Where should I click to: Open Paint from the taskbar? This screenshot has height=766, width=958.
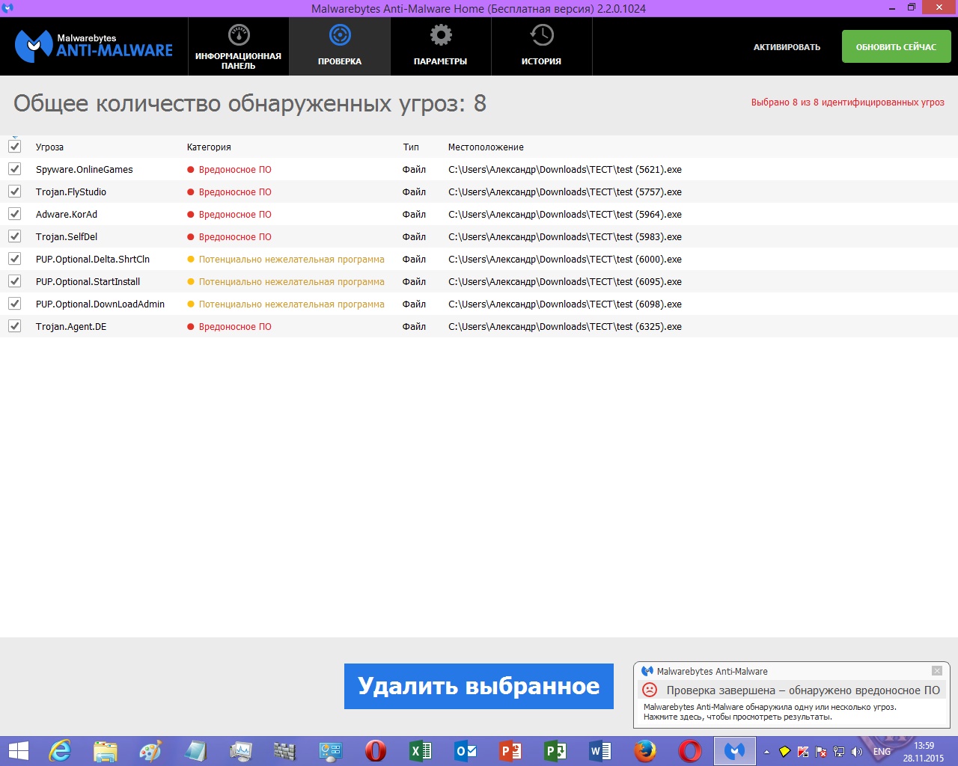click(x=150, y=750)
